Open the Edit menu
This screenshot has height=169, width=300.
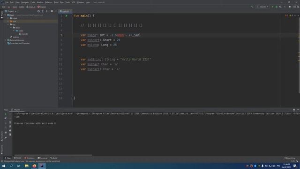[x=12, y=2]
